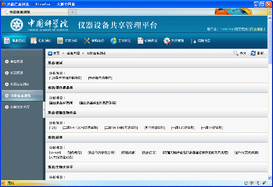Open the second link under 形态:被试
Image resolution: width=273 pixels, height=187 pixels.
pyautogui.click(x=100, y=78)
